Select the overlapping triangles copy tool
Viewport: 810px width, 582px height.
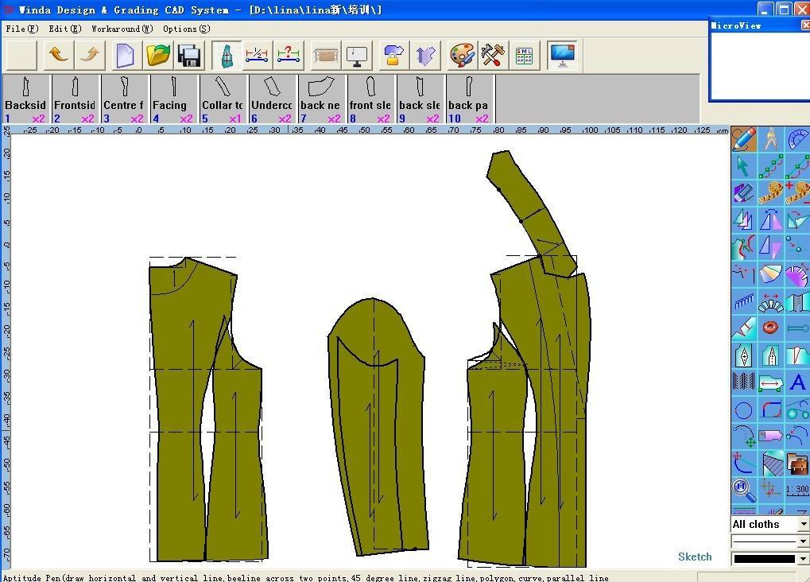744,220
